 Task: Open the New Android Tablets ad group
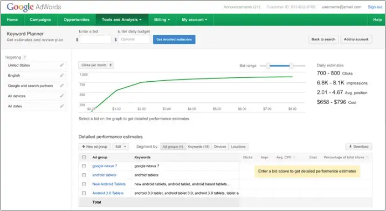(x=109, y=184)
